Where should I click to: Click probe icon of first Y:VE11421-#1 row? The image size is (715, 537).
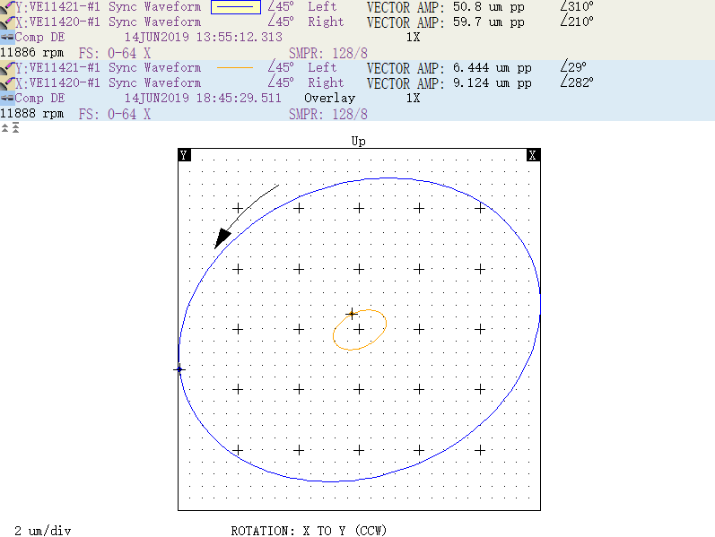(7, 6)
